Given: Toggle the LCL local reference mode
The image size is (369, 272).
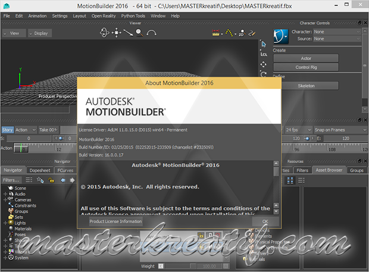Looking at the screenshot, I should tap(264, 54).
